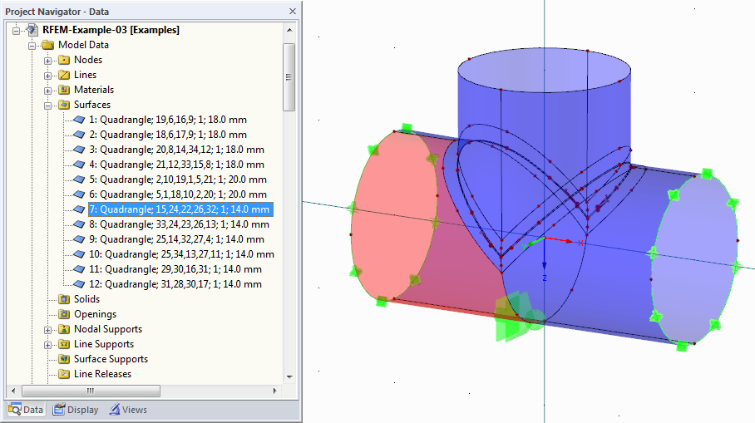The width and height of the screenshot is (755, 423).
Task: Switch to the Display tab
Action: (x=76, y=410)
